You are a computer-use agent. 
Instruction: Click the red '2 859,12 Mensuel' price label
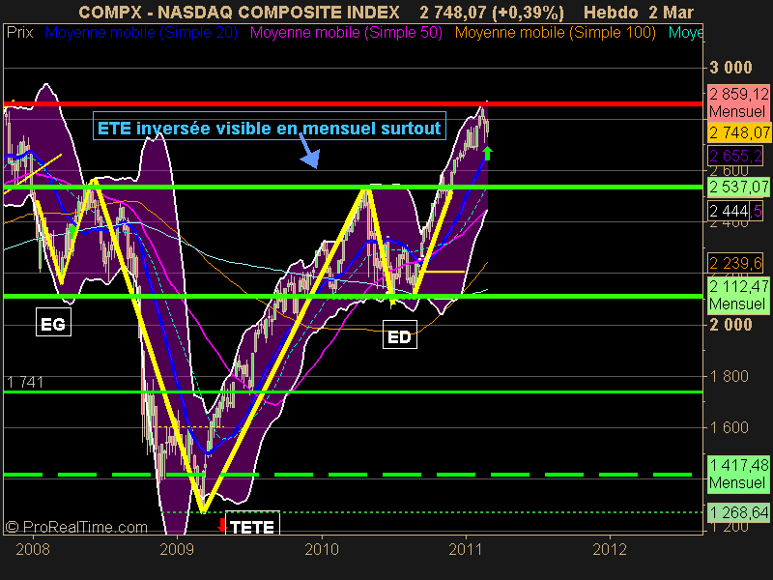[x=738, y=102]
